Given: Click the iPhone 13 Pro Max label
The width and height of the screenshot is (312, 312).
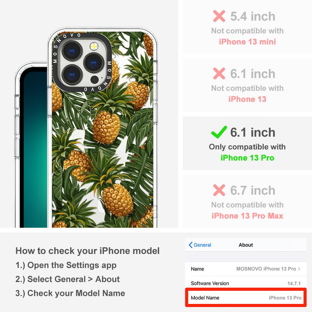Looking at the screenshot, I should pos(247,216).
